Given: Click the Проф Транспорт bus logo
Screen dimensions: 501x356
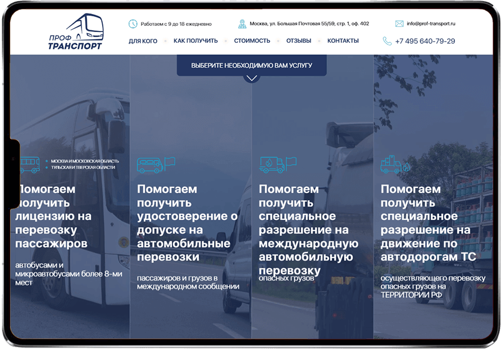Looking at the screenshot, I should point(76,31).
